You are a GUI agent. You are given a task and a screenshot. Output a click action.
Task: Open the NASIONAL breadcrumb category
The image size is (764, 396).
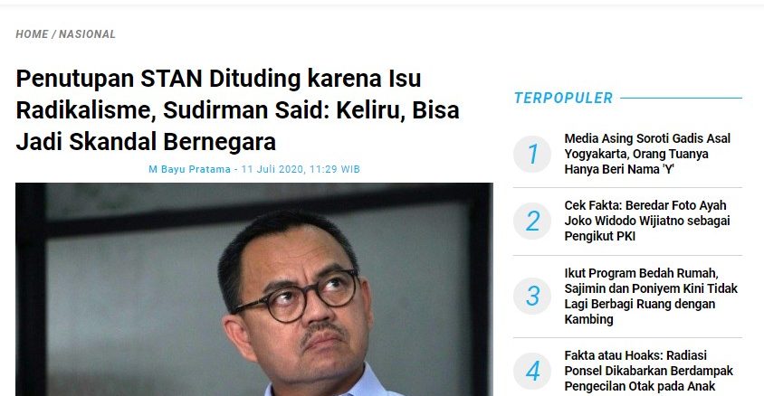pos(87,34)
